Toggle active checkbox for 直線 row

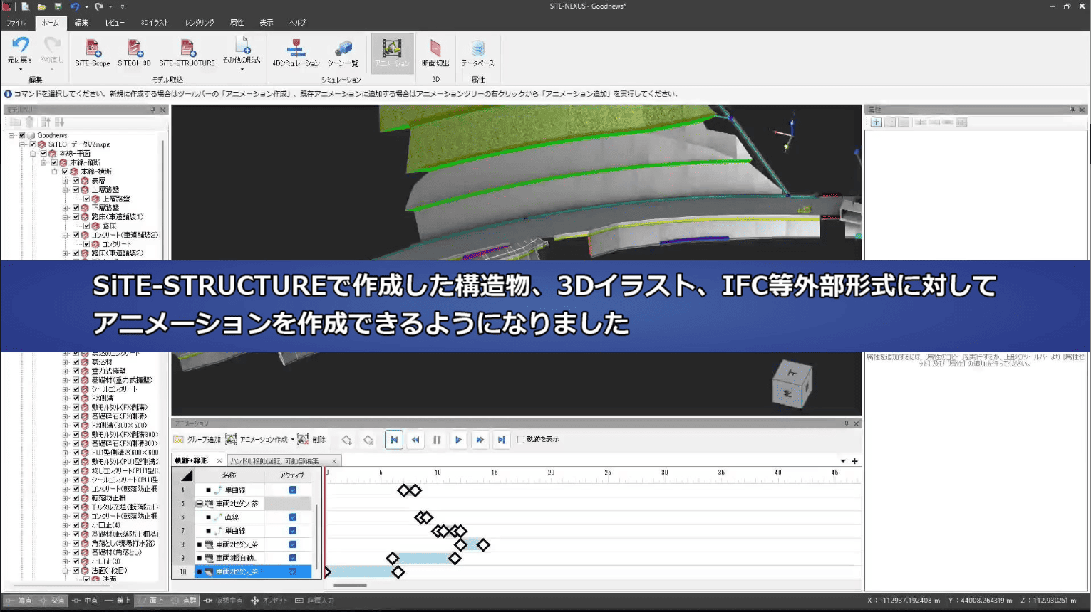292,517
